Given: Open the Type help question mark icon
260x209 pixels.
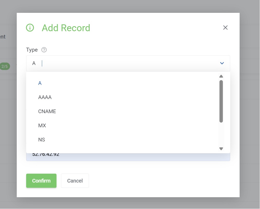Looking at the screenshot, I should (x=44, y=50).
